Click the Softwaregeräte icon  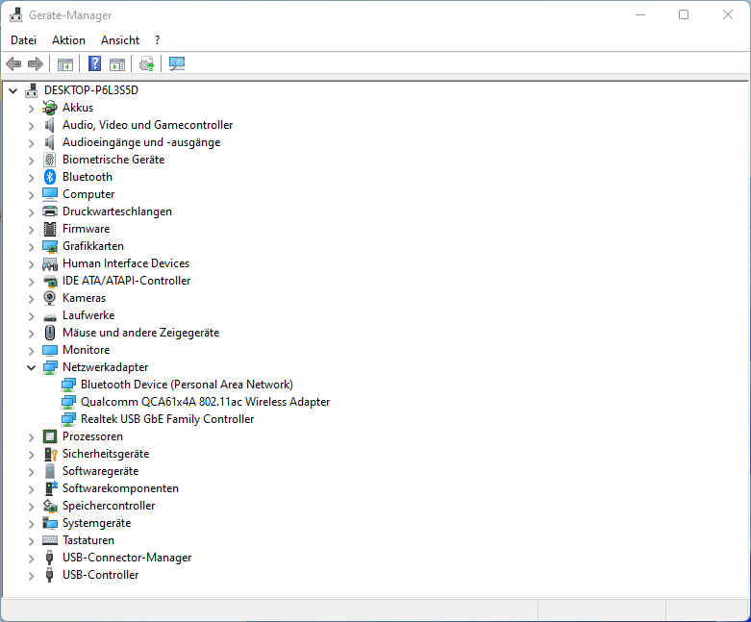click(x=50, y=471)
